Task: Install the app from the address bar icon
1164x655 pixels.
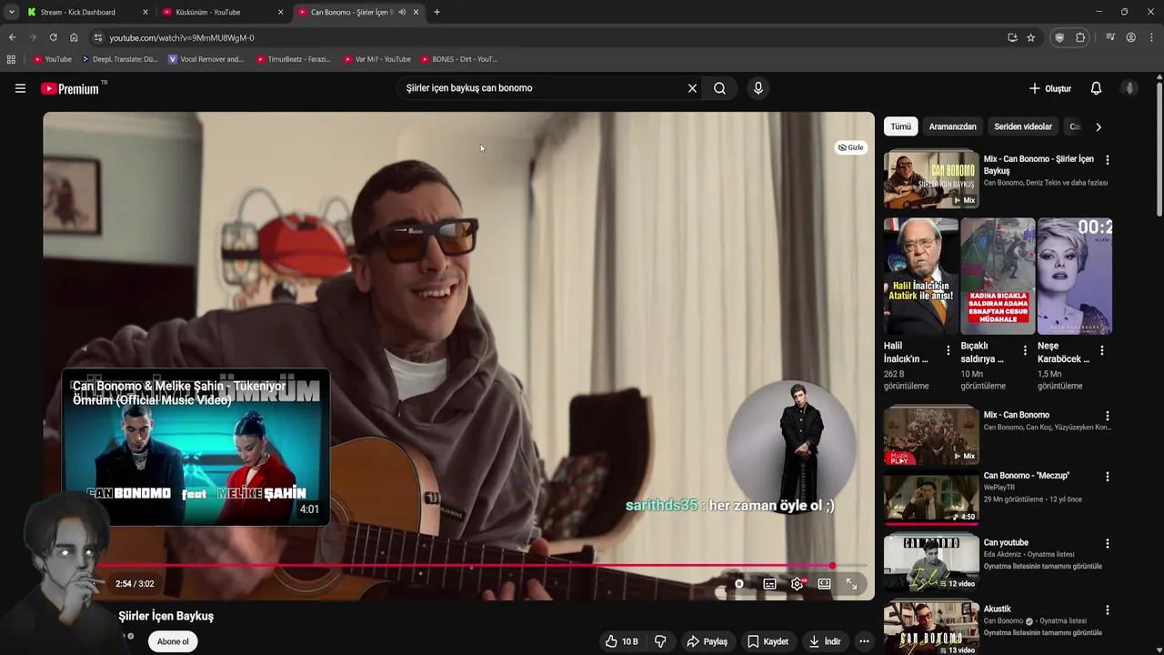Action: tap(1012, 37)
